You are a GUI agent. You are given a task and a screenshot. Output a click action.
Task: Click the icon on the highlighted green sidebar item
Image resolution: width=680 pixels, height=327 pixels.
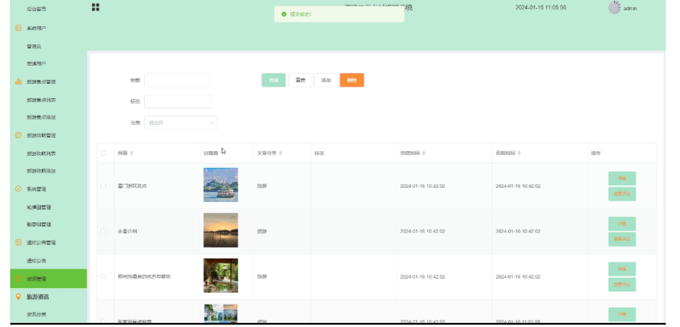click(x=18, y=279)
